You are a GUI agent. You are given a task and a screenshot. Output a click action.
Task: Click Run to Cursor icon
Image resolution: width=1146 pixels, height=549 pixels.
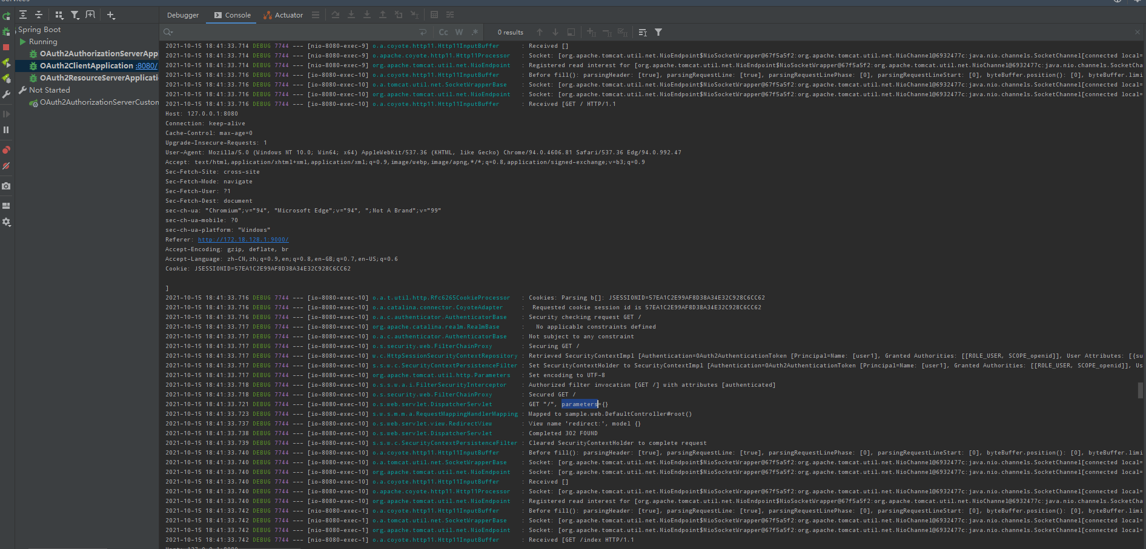pyautogui.click(x=414, y=15)
